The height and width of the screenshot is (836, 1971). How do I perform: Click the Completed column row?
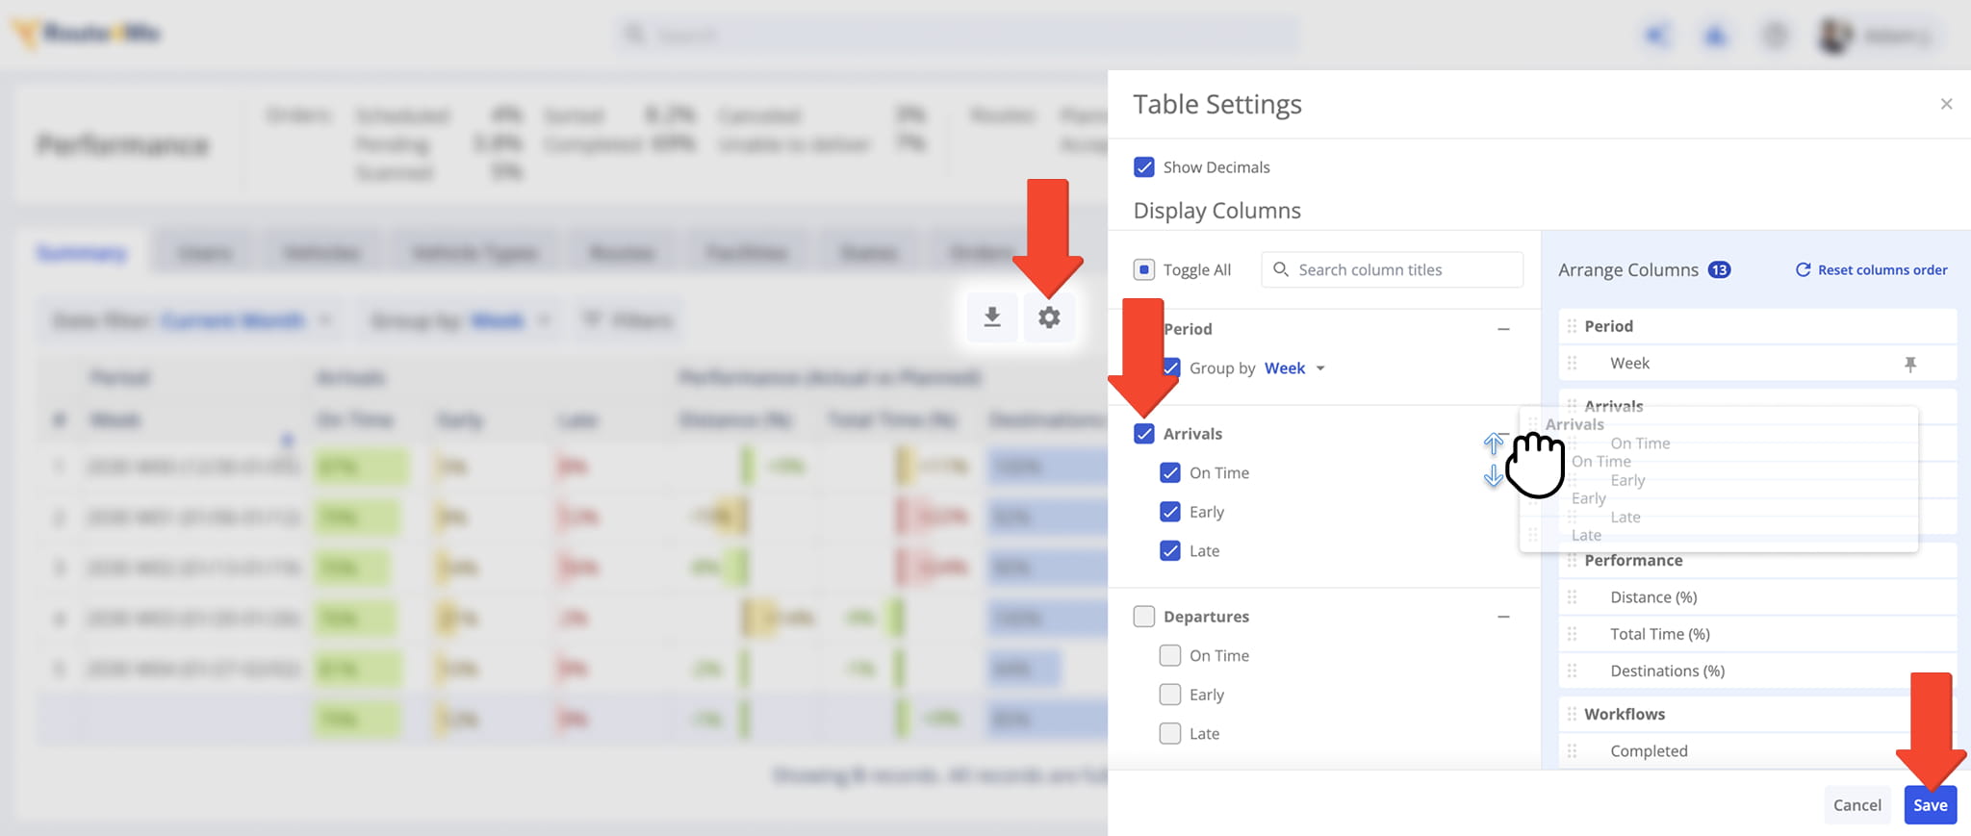click(1756, 751)
